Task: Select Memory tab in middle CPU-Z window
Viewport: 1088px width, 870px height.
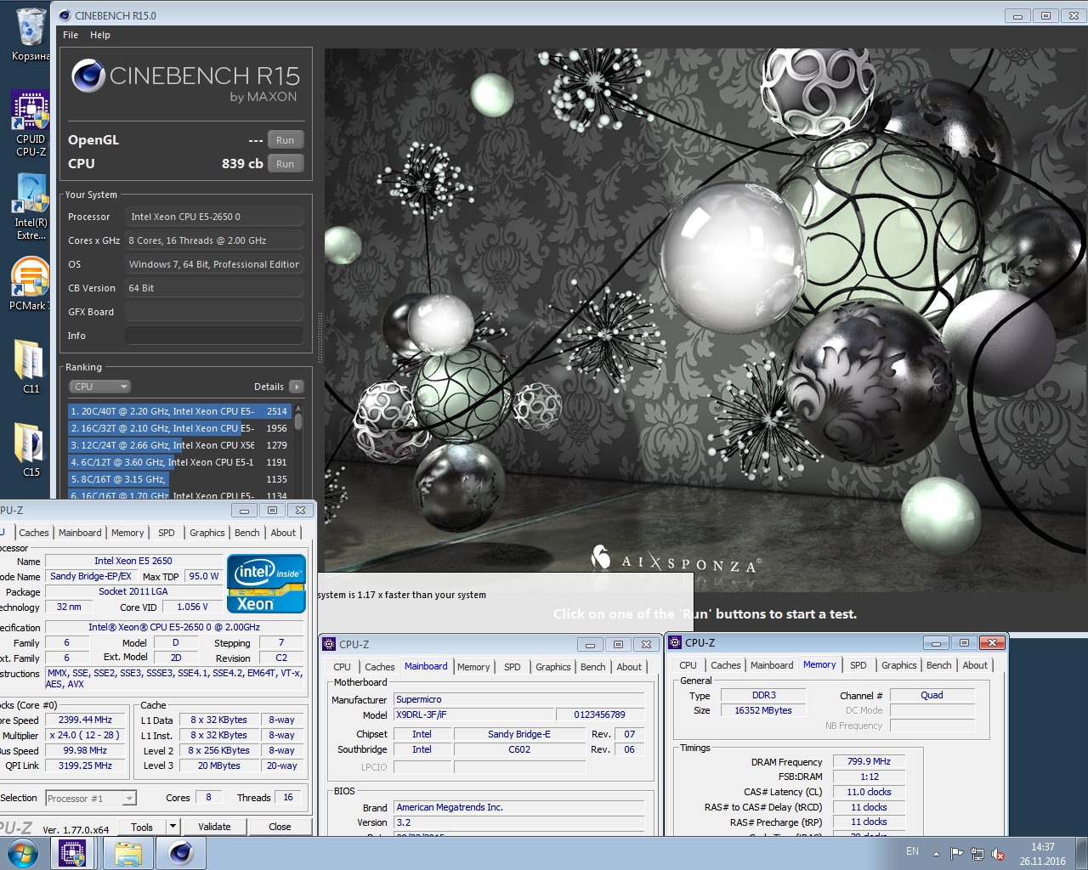Action: coord(473,667)
